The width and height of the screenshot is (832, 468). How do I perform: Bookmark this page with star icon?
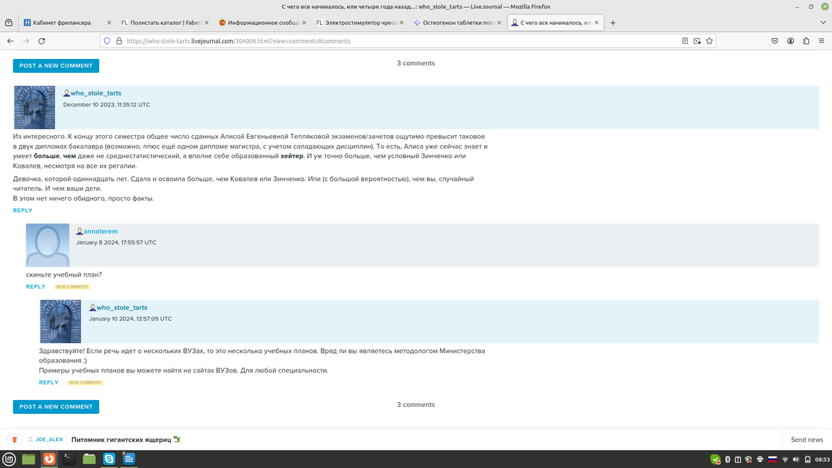pyautogui.click(x=709, y=41)
